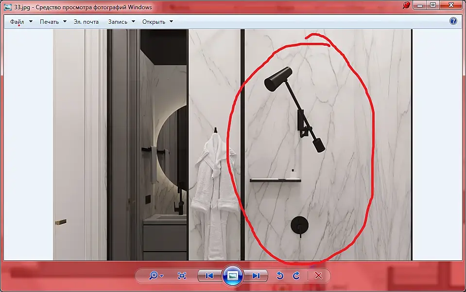Rotate the image clockwise
This screenshot has width=466, height=292.
[296, 275]
